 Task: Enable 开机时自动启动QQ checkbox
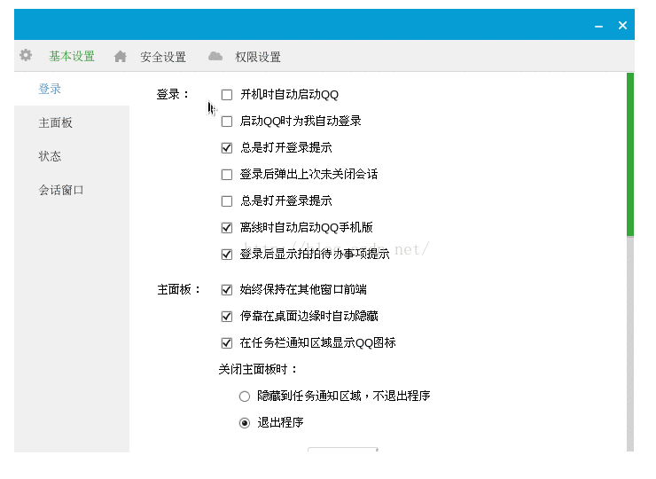(x=227, y=94)
